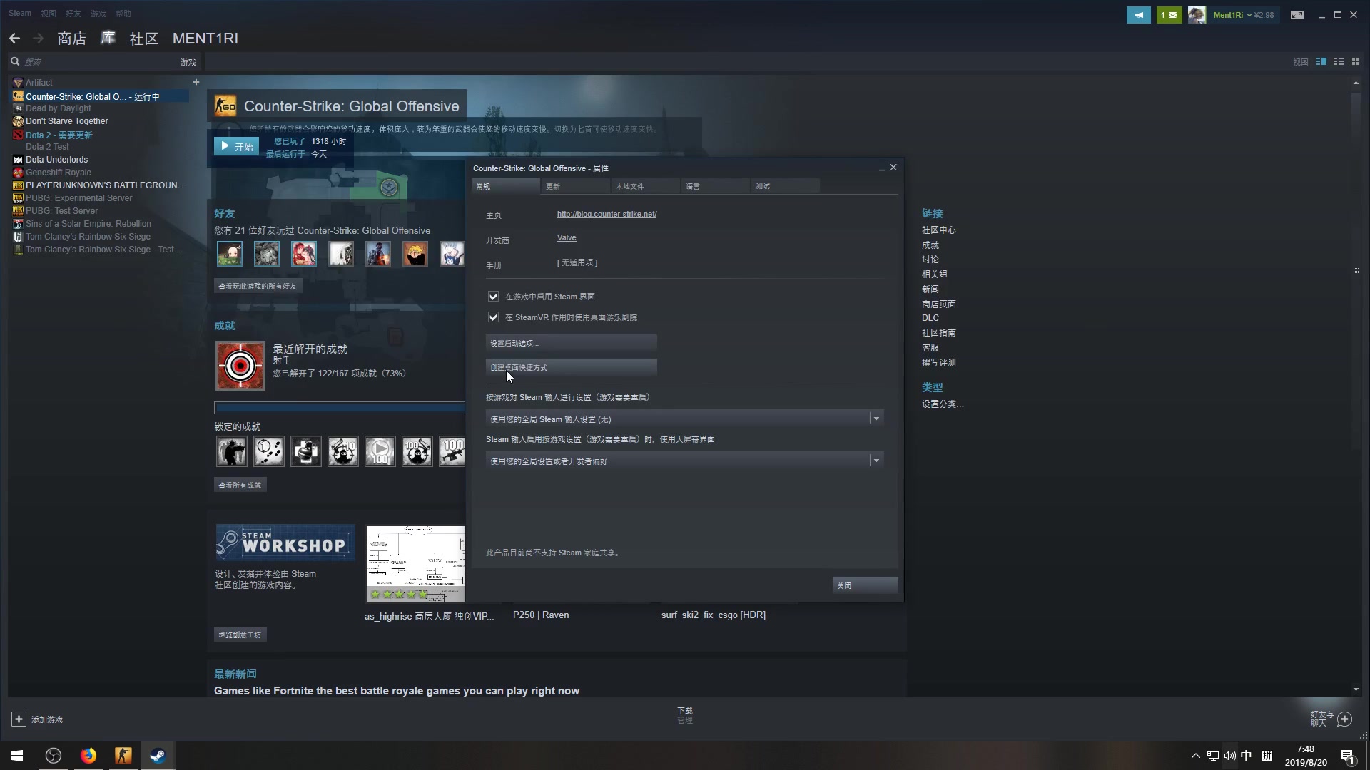The height and width of the screenshot is (770, 1370).
Task: Toggle enable Steam overlay in-game checkbox
Action: [x=493, y=297]
